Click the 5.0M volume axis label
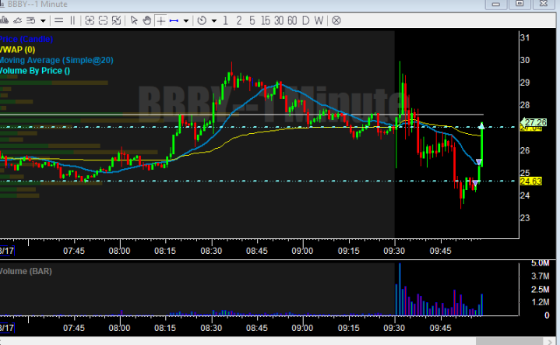Screen dimensions: 560x345 [540, 263]
